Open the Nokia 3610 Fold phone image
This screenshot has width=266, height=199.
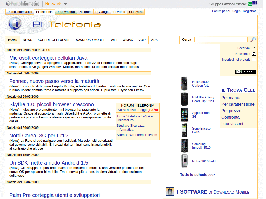click(184, 161)
